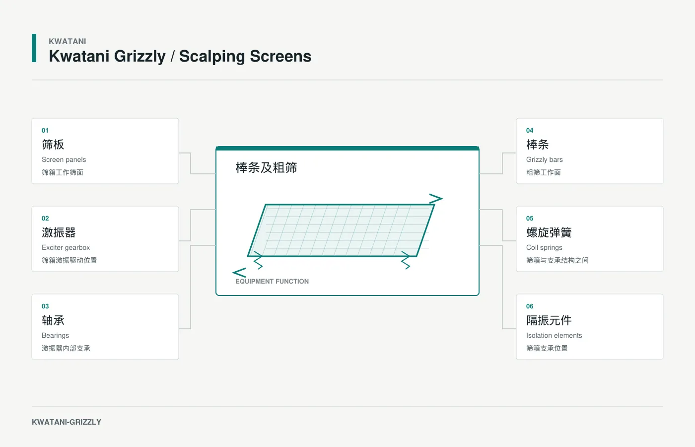Click the number 01 label

pos(45,131)
